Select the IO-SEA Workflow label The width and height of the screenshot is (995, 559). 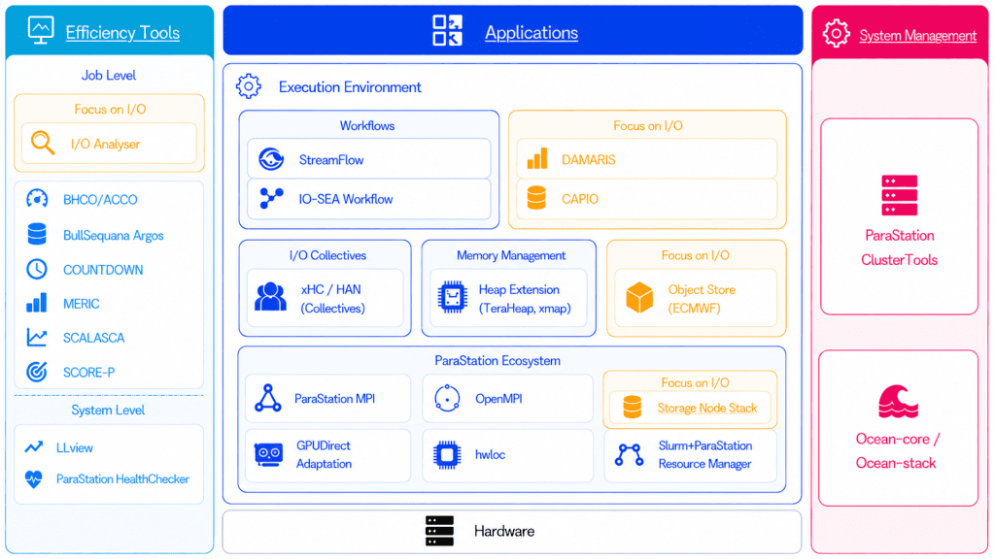click(x=346, y=199)
